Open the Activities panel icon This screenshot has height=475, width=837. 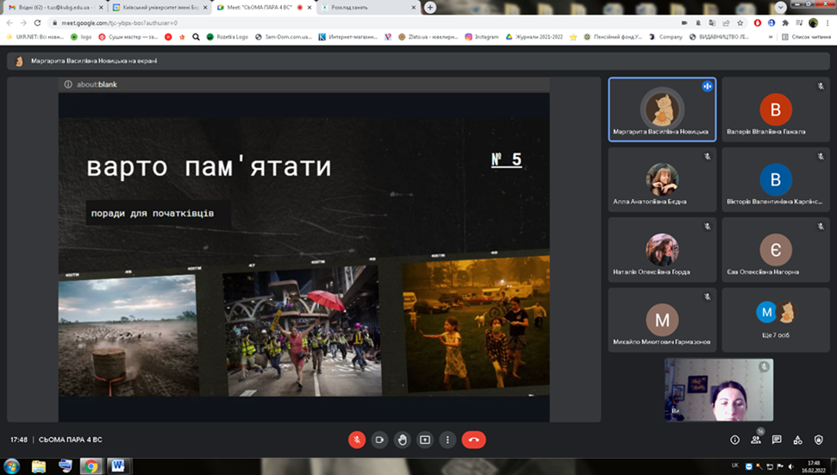coord(797,440)
